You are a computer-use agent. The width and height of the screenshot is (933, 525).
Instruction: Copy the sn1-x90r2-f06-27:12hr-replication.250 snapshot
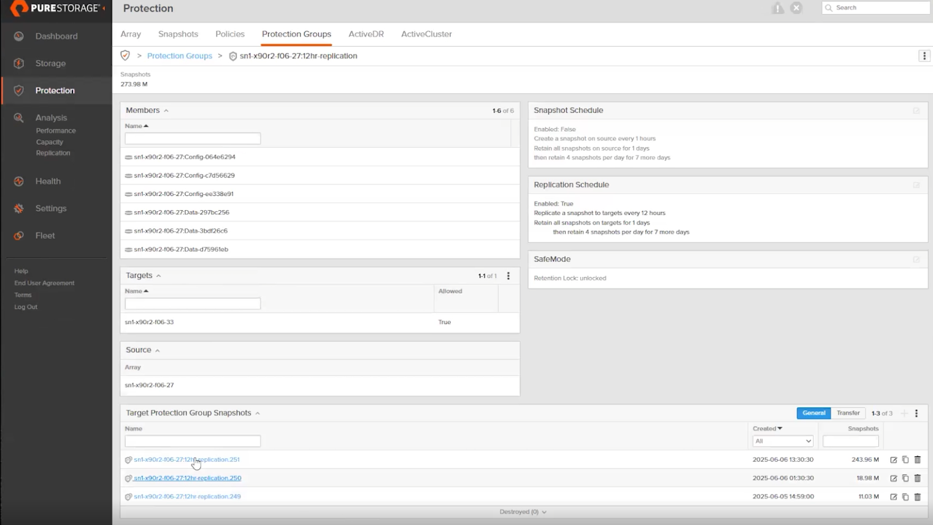coord(905,478)
